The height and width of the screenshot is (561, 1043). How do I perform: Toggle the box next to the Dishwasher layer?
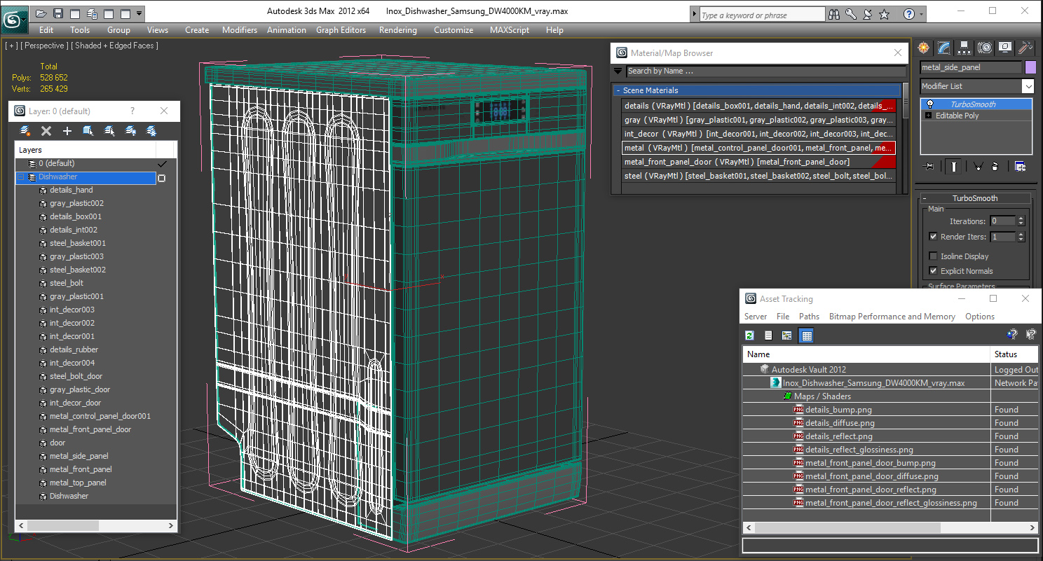(x=162, y=178)
